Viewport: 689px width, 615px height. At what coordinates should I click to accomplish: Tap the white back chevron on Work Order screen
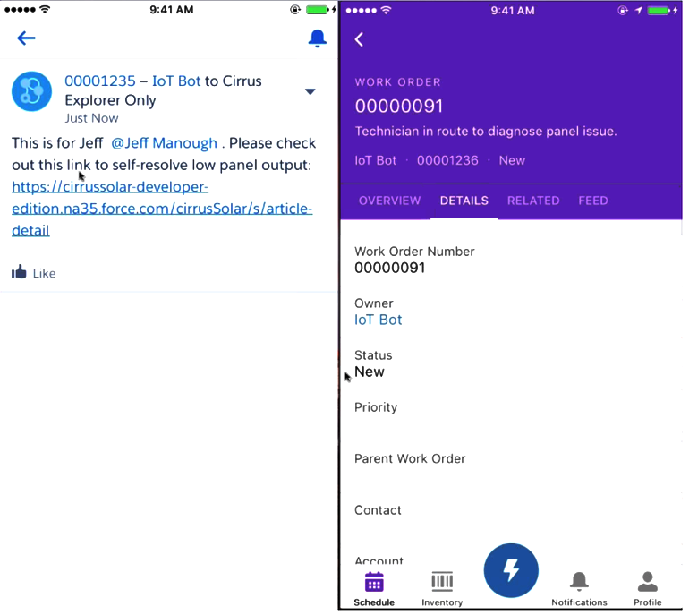(359, 39)
